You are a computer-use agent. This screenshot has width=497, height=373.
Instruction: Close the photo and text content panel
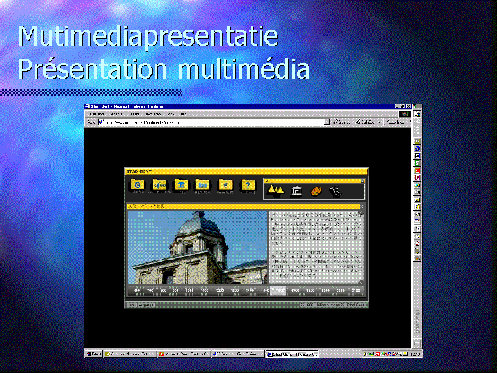tap(362, 206)
